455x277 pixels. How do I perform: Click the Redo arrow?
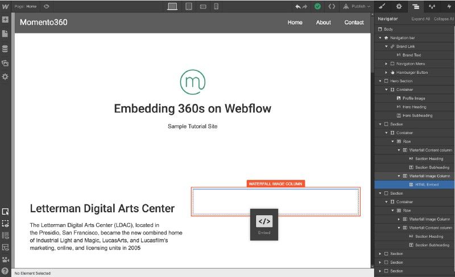(304, 6)
